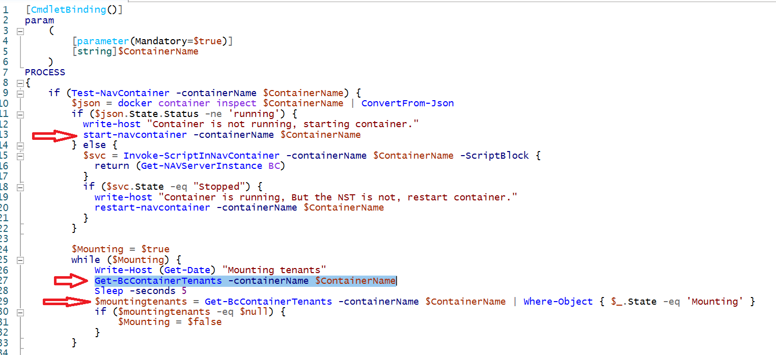Click the return keyword
This screenshot has width=776, height=355.
tap(112, 166)
